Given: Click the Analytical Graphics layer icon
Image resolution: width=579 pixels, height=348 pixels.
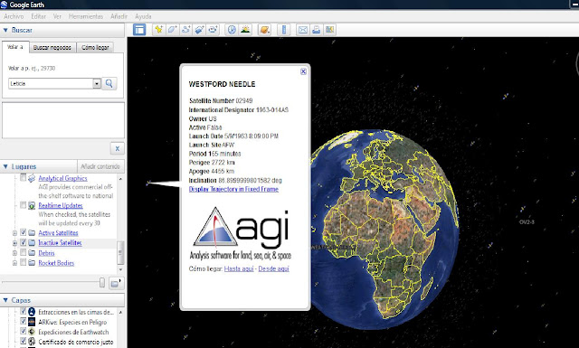Looking at the screenshot, I should [32, 178].
